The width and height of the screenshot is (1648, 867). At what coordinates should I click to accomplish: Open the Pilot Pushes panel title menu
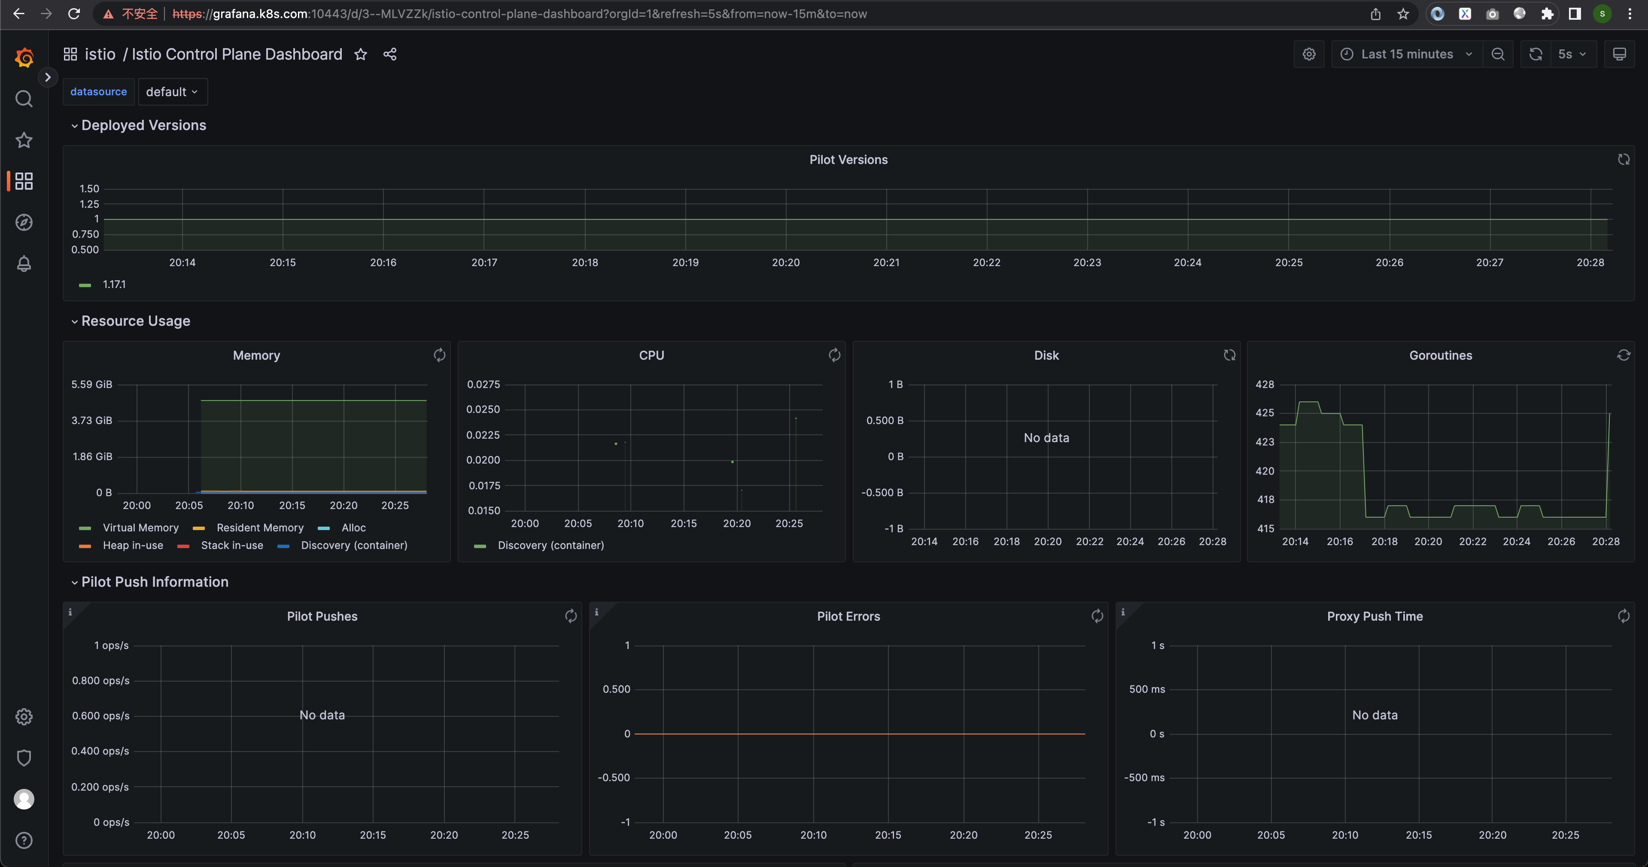click(322, 616)
